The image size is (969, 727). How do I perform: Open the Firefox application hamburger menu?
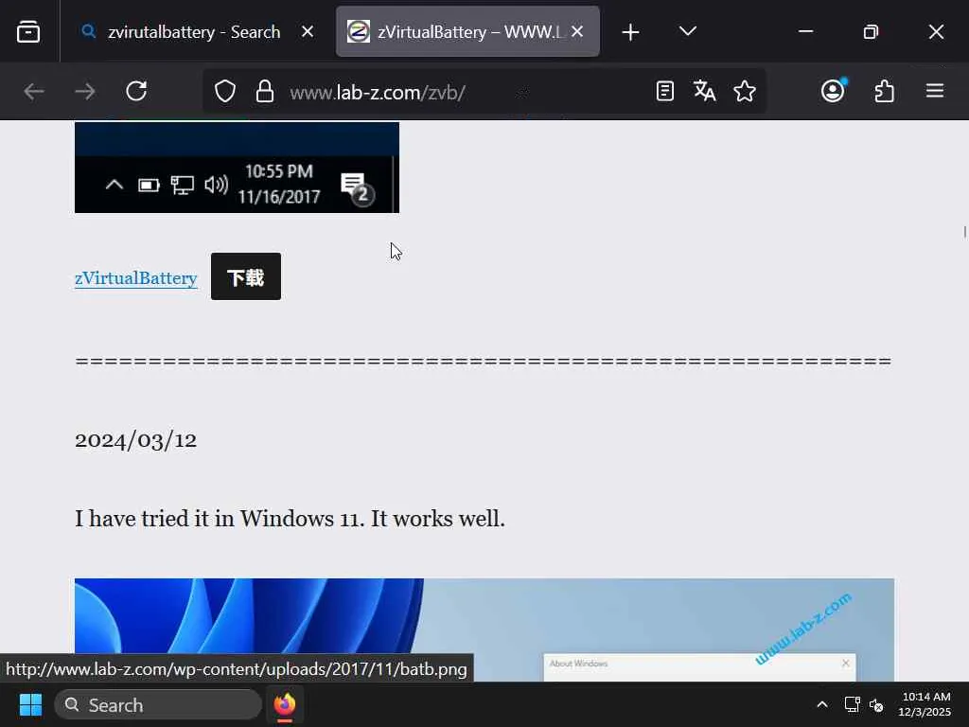tap(935, 92)
